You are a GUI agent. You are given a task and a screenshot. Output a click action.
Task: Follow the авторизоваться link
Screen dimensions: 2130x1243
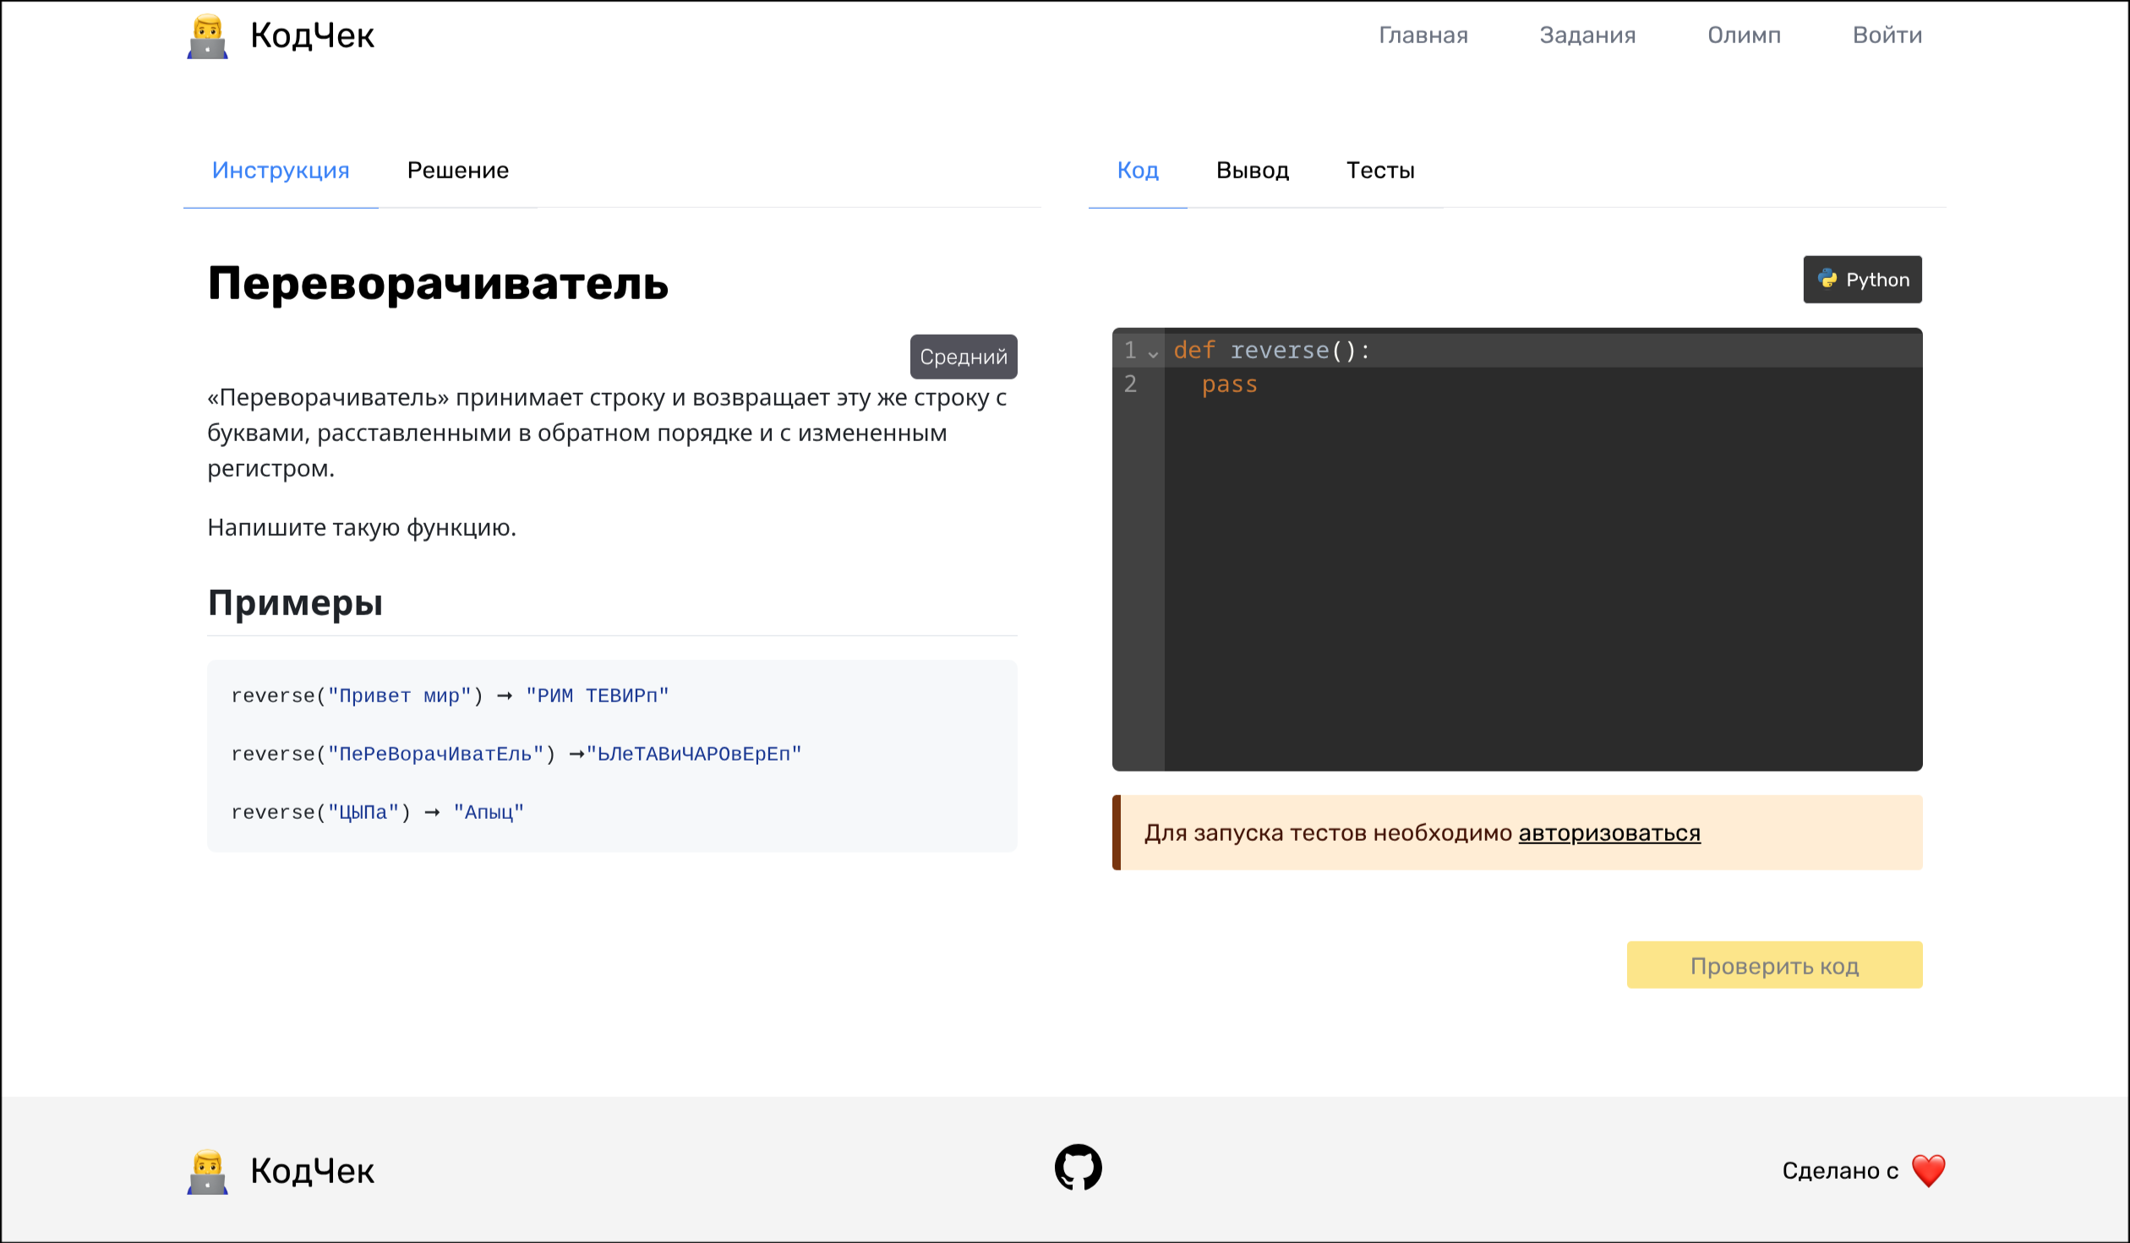tap(1609, 833)
